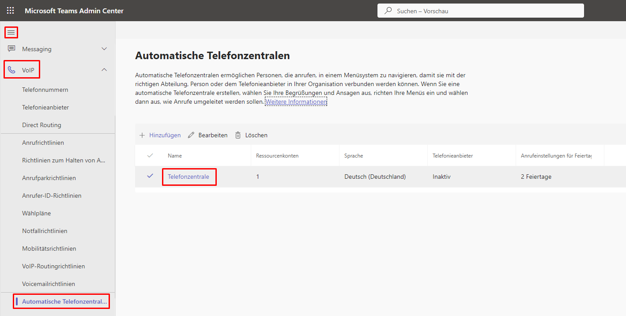Open the app launcher waffle icon
Screen dimensions: 626x316
tap(11, 11)
